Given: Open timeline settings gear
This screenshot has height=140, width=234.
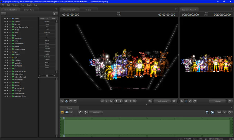Looking at the screenshot, I should coord(230,112).
